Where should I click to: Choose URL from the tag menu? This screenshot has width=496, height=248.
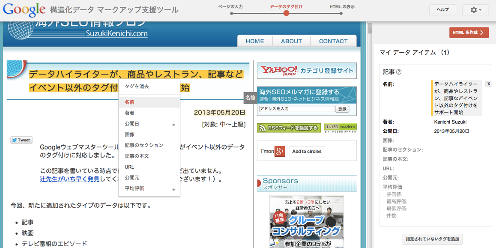point(149,167)
